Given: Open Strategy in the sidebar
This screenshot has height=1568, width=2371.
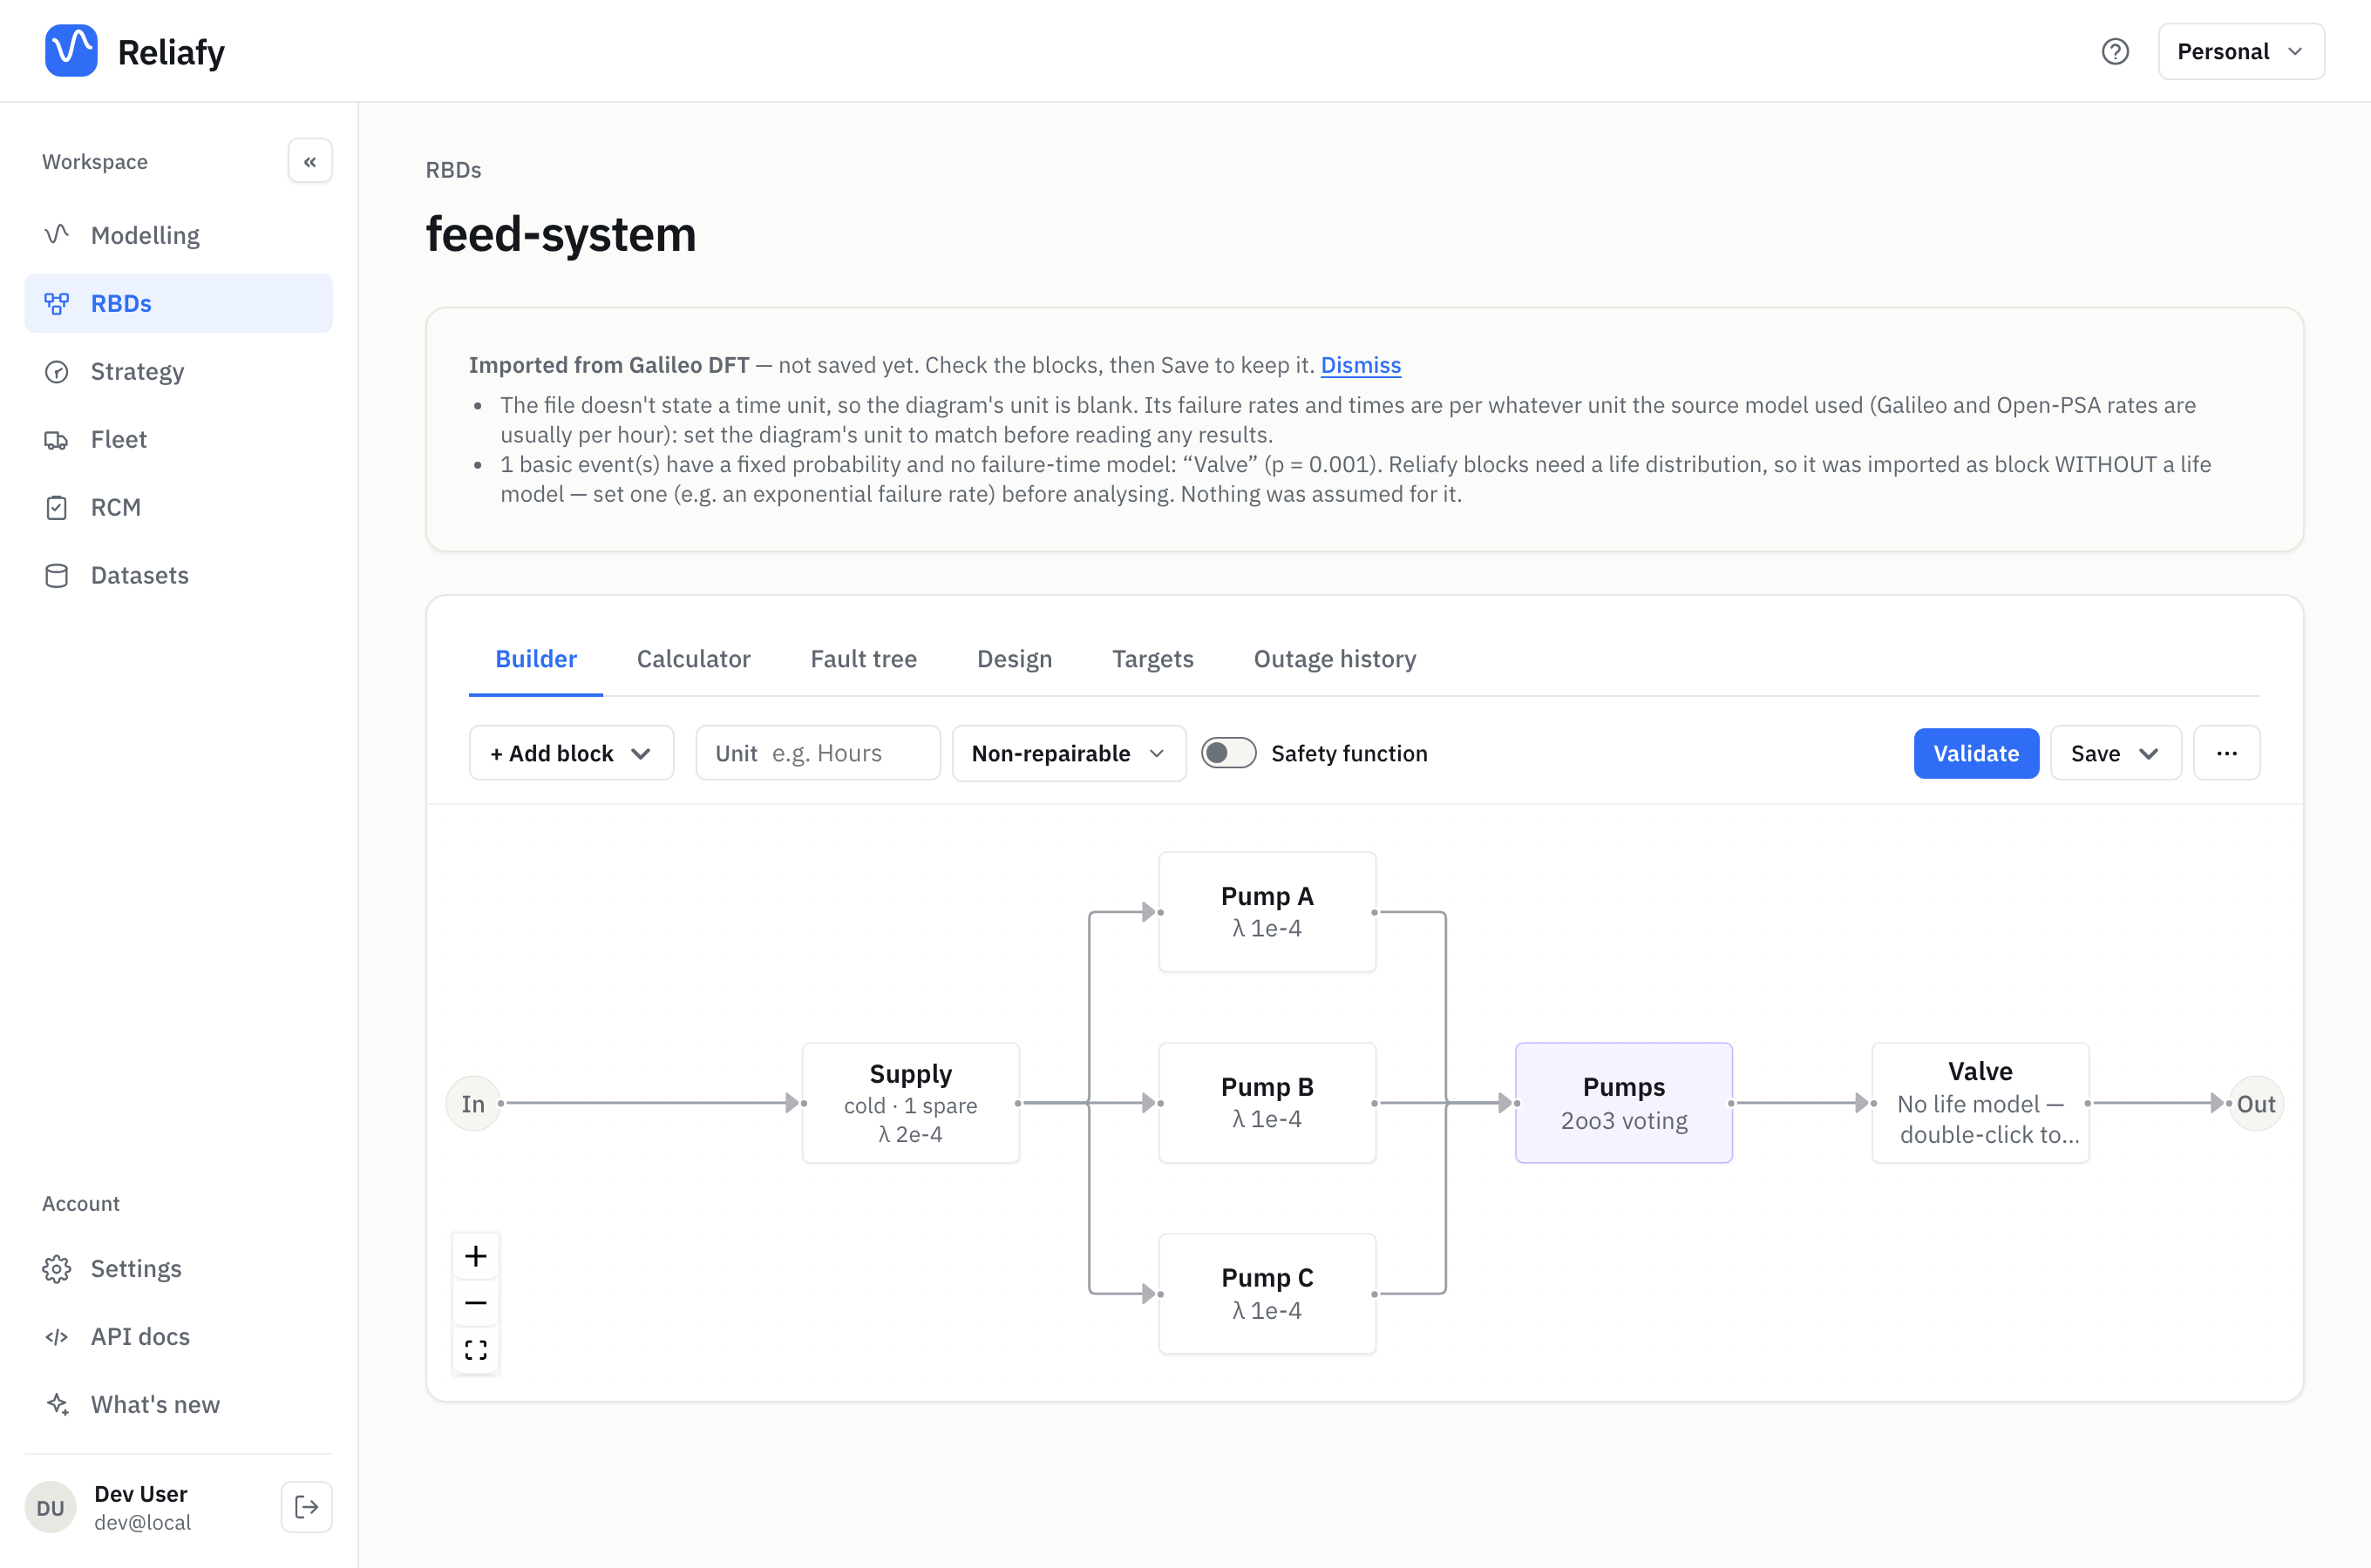Looking at the screenshot, I should 178,371.
